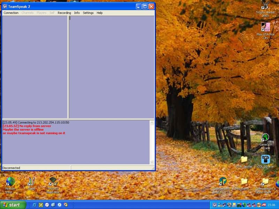Click the Norton globe tray icon
The height and width of the screenshot is (209, 279).
pos(244,205)
